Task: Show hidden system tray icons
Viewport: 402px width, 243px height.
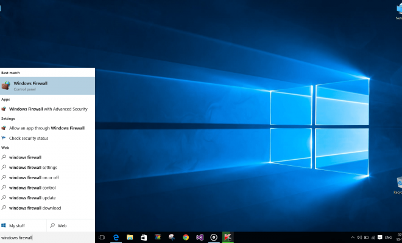Action: point(353,238)
